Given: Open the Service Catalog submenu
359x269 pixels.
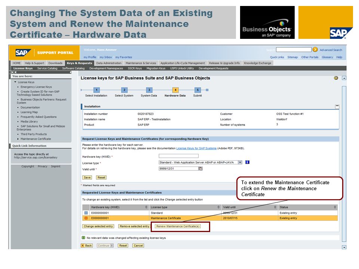Looking at the screenshot, I should [47, 68].
